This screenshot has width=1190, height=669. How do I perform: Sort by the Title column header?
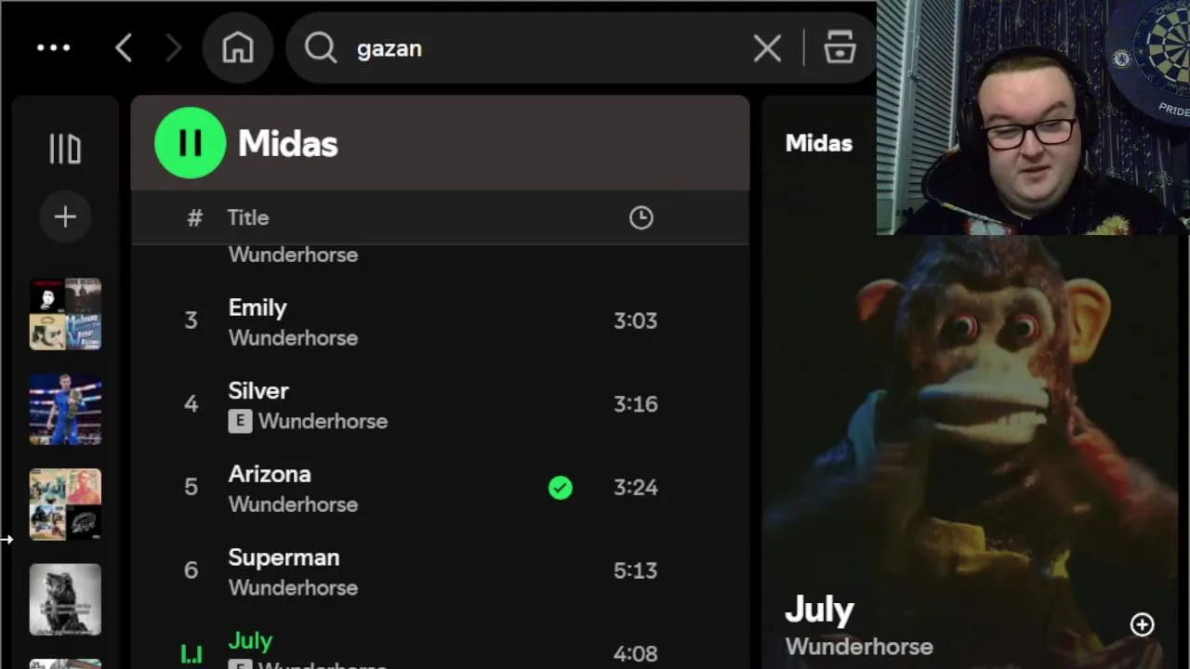[248, 217]
